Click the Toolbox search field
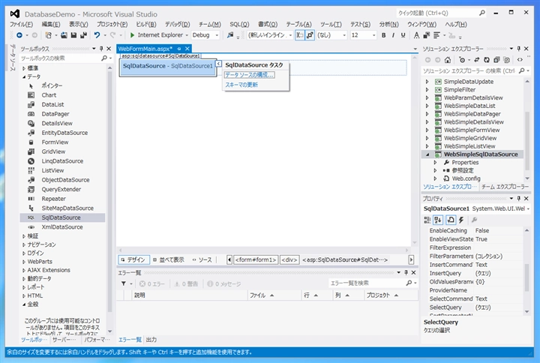 (x=61, y=58)
